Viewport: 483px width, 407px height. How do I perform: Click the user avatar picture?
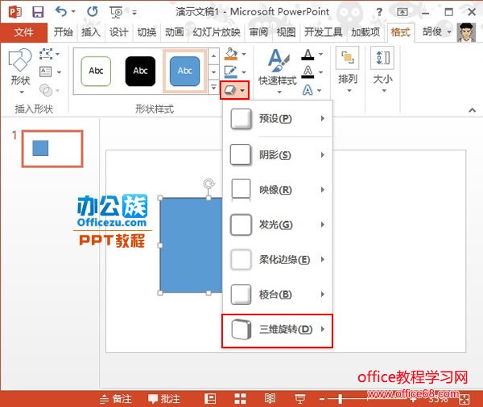click(x=466, y=32)
